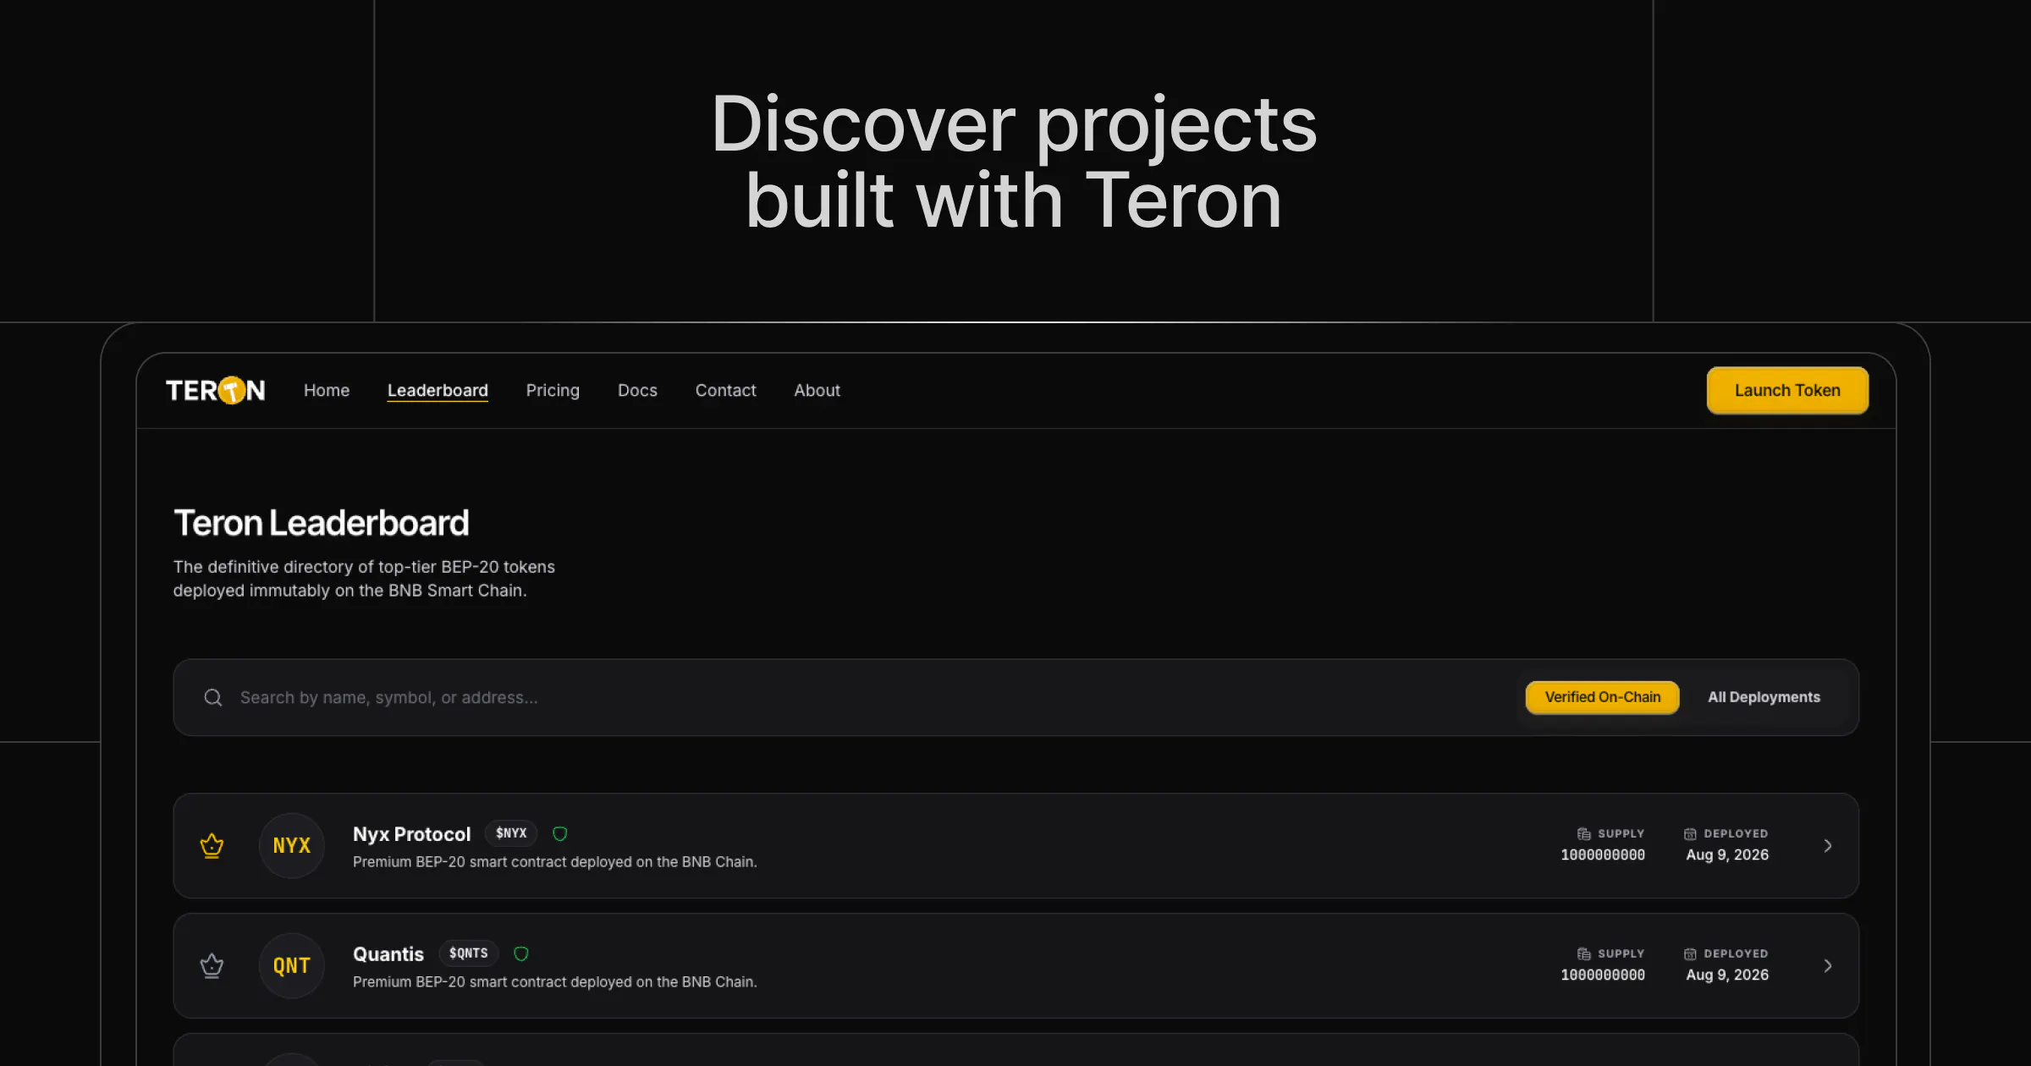Click the Teron Leaderboard heading

point(321,523)
